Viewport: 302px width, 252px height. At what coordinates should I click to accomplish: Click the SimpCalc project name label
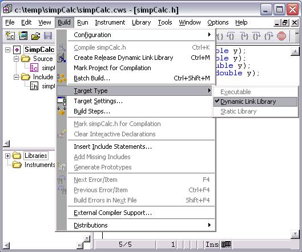[39, 50]
